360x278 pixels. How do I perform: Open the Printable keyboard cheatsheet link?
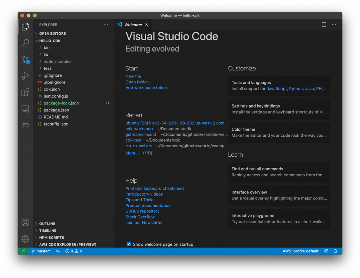(x=155, y=189)
